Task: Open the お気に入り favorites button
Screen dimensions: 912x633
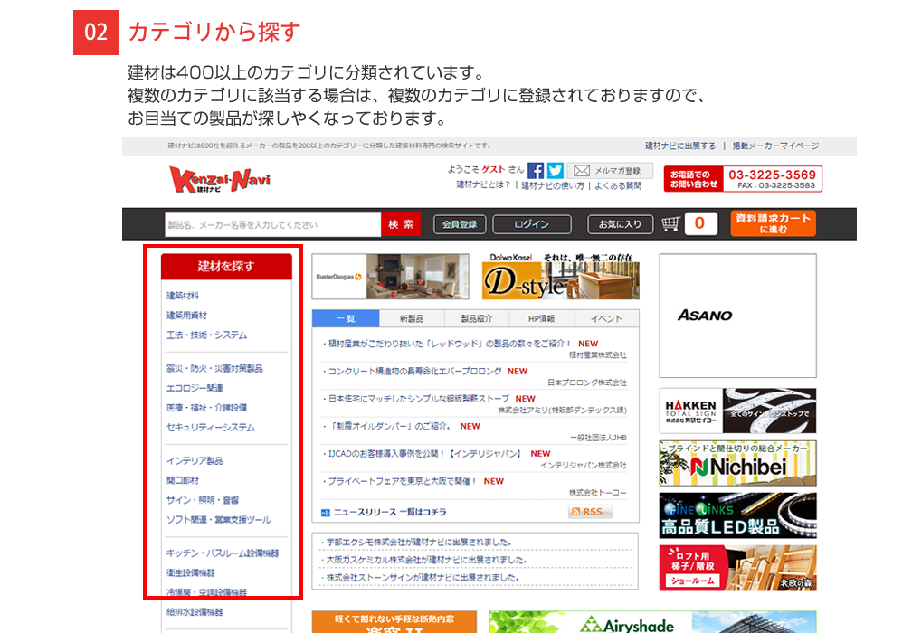Action: (x=620, y=224)
